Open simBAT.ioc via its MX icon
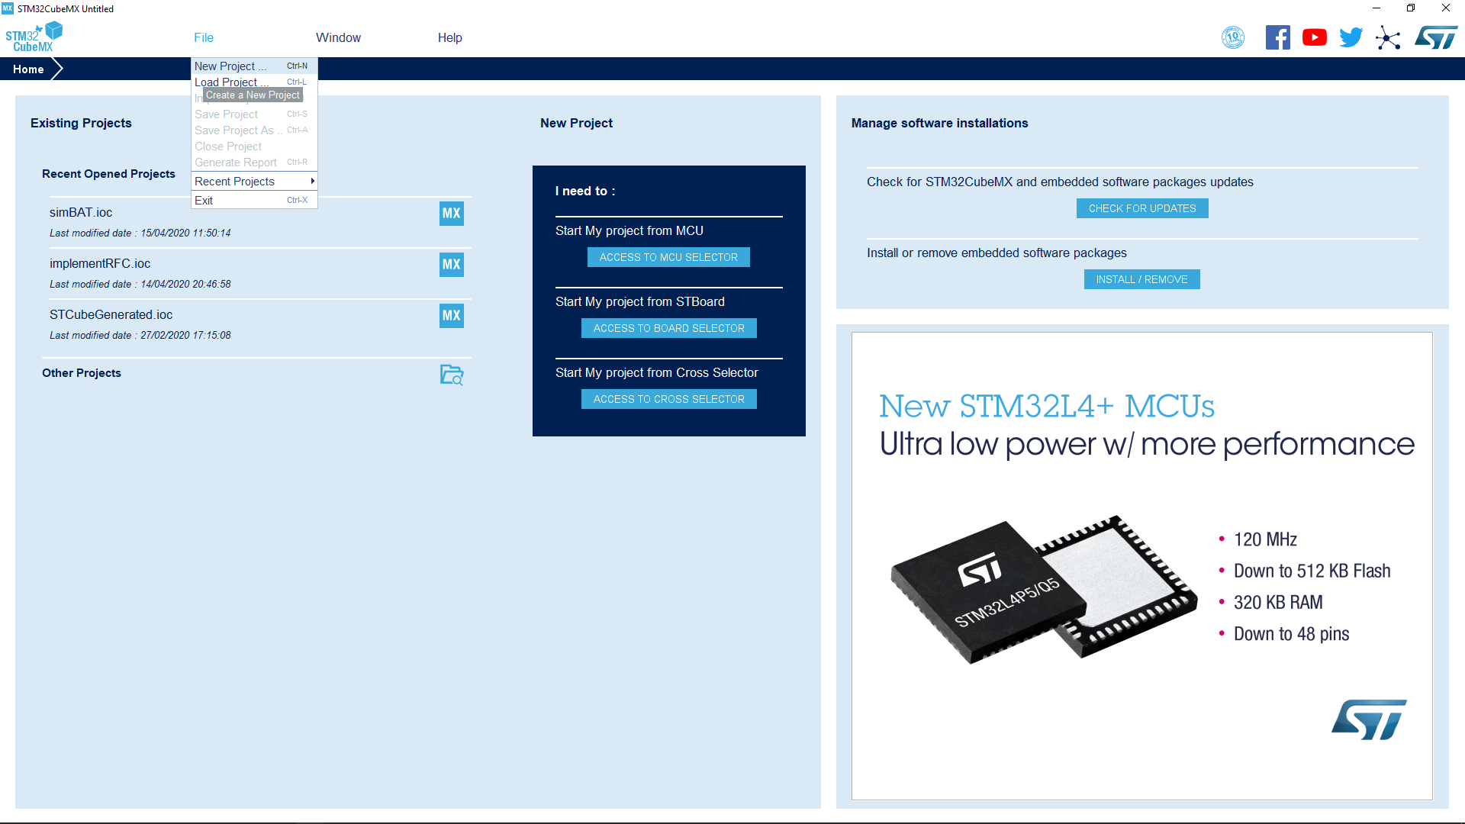 tap(451, 214)
